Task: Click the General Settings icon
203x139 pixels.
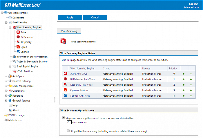Action: (x=10, y=101)
